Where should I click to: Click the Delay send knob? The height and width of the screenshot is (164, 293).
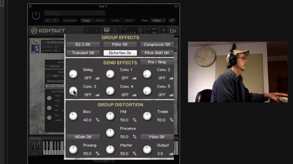coord(73,74)
